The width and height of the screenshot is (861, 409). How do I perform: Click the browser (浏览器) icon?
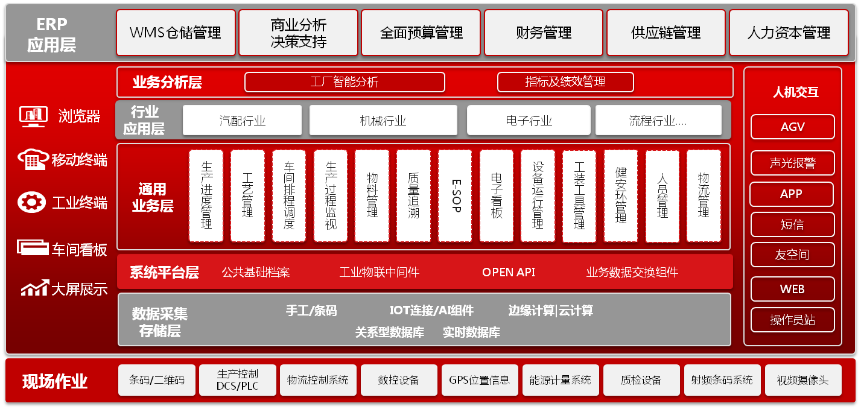pyautogui.click(x=34, y=116)
